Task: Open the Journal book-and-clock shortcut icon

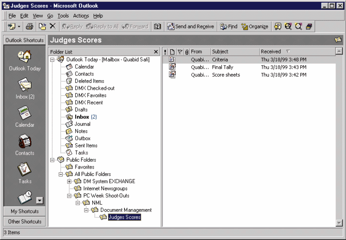Action: coord(25,198)
